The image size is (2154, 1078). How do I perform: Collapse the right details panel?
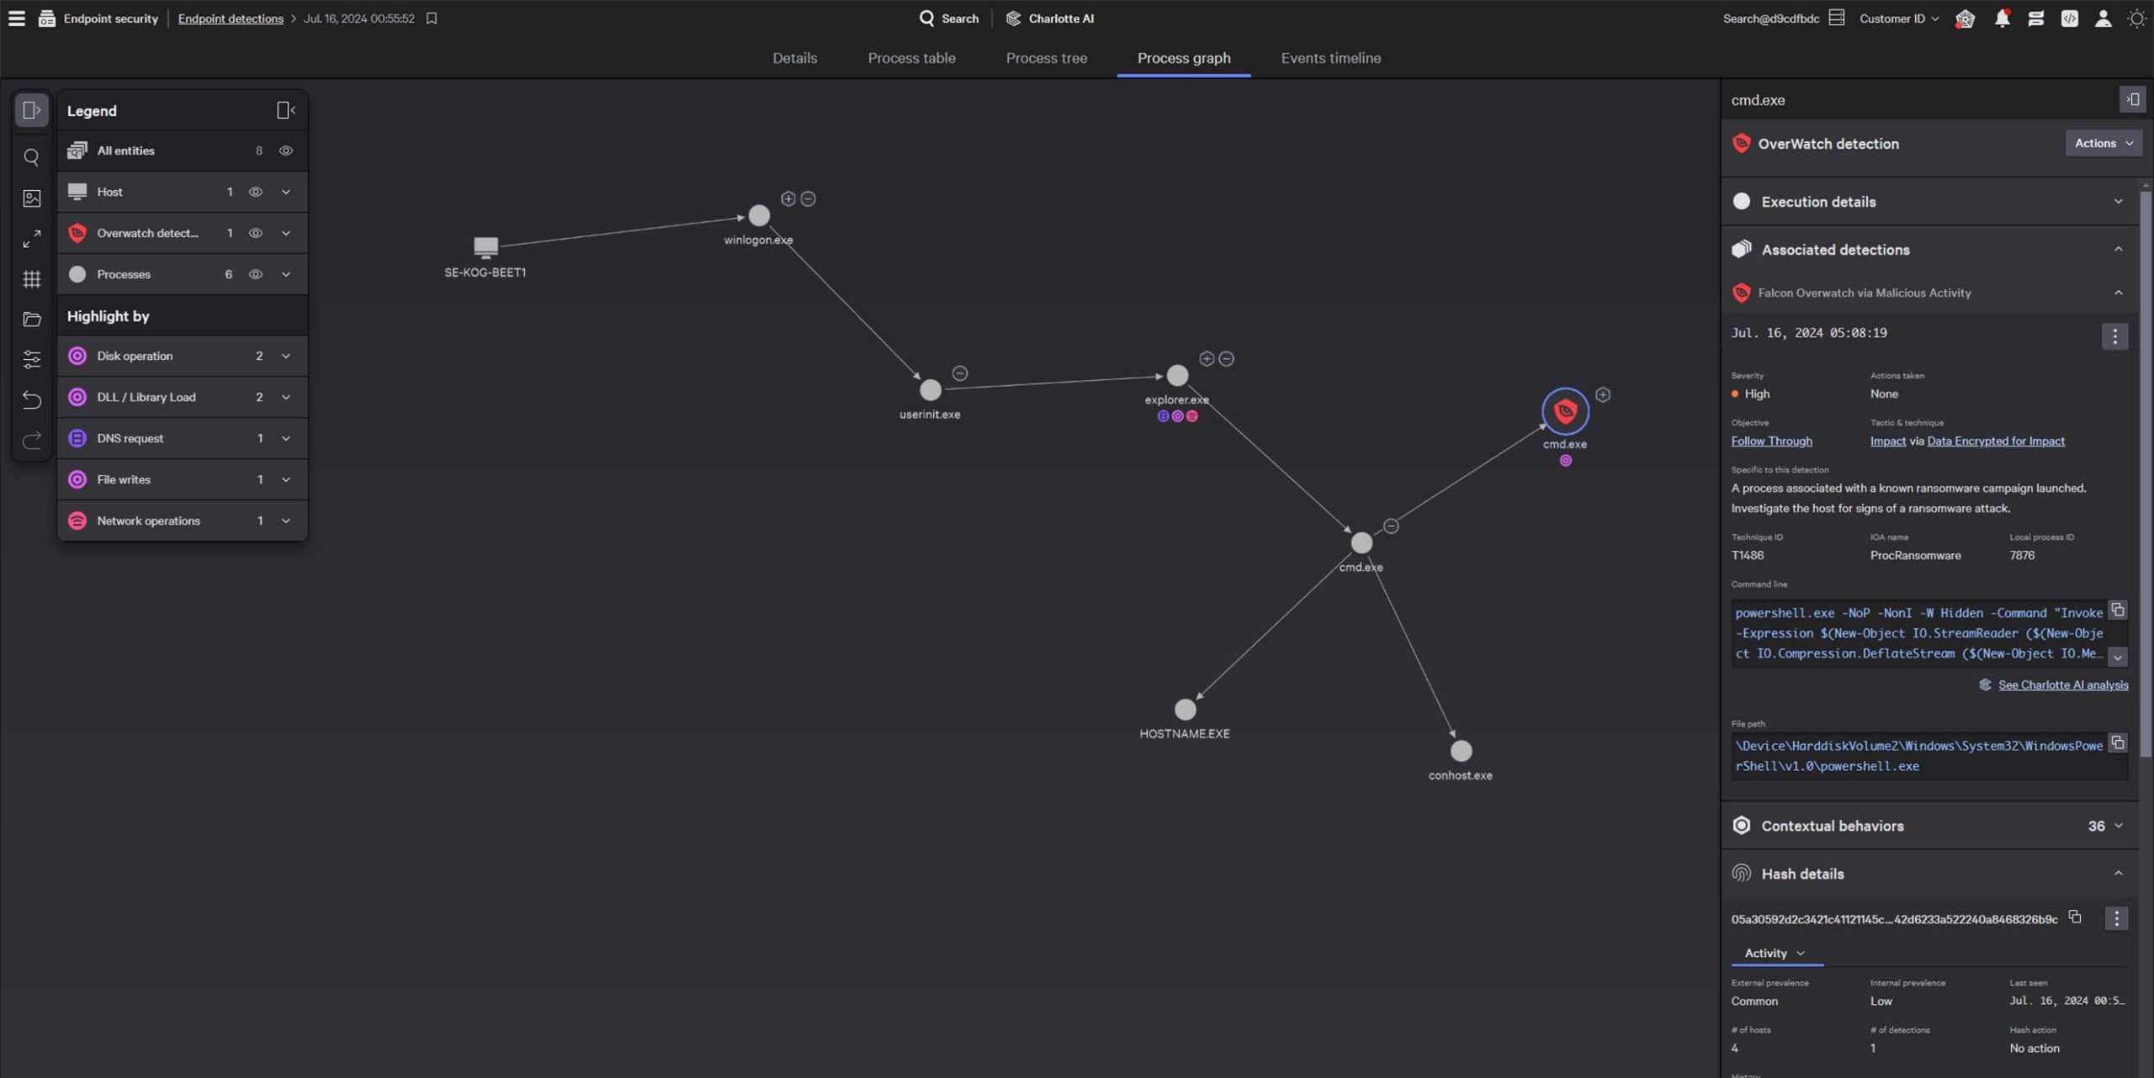pyautogui.click(x=2131, y=99)
